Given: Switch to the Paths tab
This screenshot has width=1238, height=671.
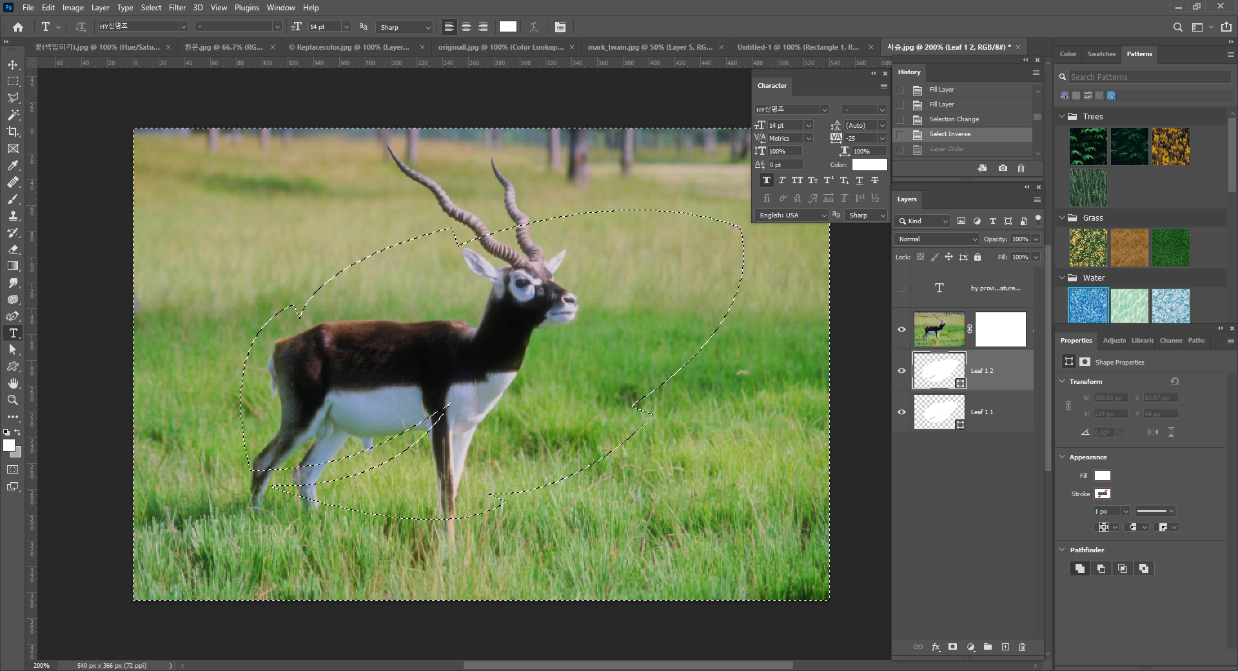Looking at the screenshot, I should tap(1197, 341).
